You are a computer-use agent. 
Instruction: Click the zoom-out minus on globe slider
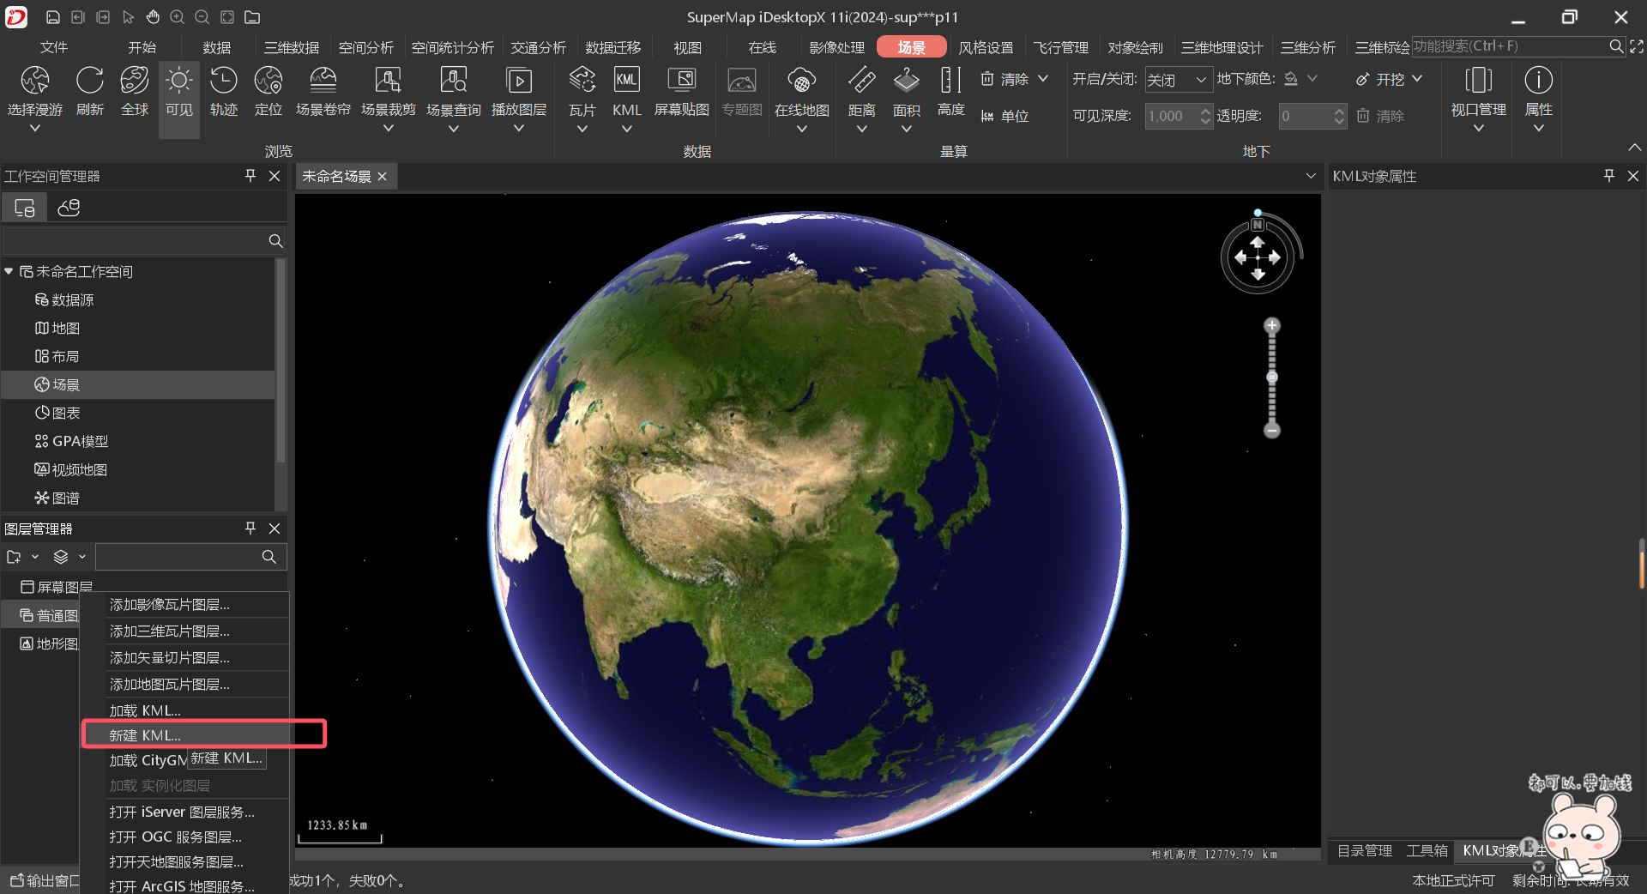[x=1272, y=430]
